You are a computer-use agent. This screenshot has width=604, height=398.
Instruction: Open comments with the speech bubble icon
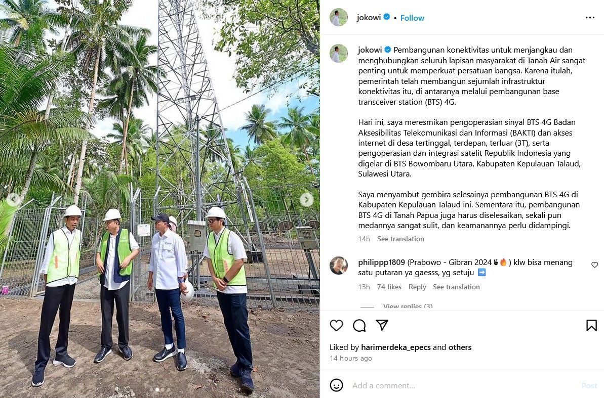pos(359,326)
